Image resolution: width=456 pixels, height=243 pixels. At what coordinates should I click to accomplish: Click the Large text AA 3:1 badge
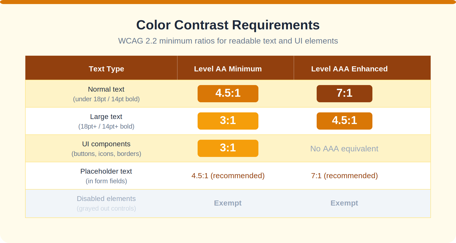228,121
